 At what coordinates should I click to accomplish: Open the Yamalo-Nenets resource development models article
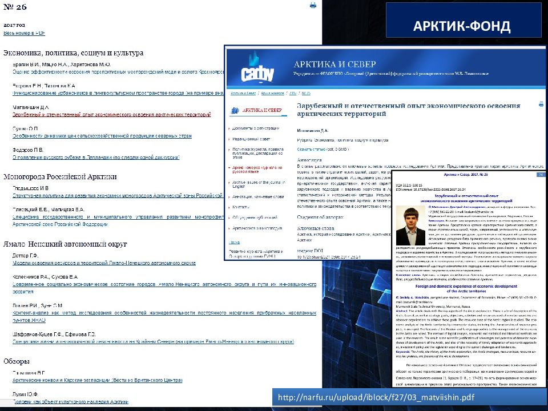click(104, 263)
